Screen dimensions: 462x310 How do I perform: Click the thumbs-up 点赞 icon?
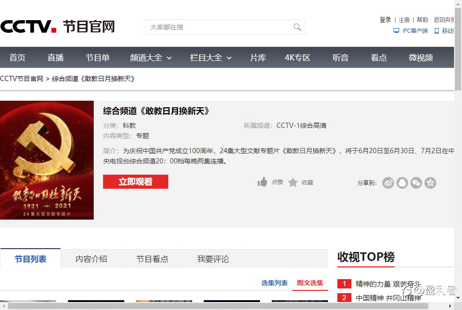[x=262, y=182]
